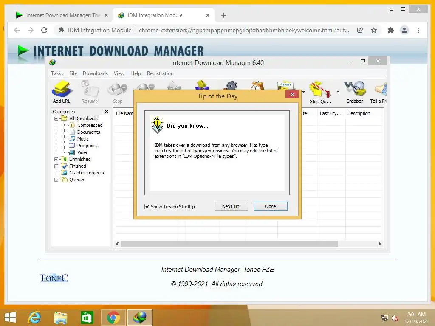This screenshot has width=435, height=326.
Task: Open the Start Queue dropdown arrow
Action: tap(303, 92)
